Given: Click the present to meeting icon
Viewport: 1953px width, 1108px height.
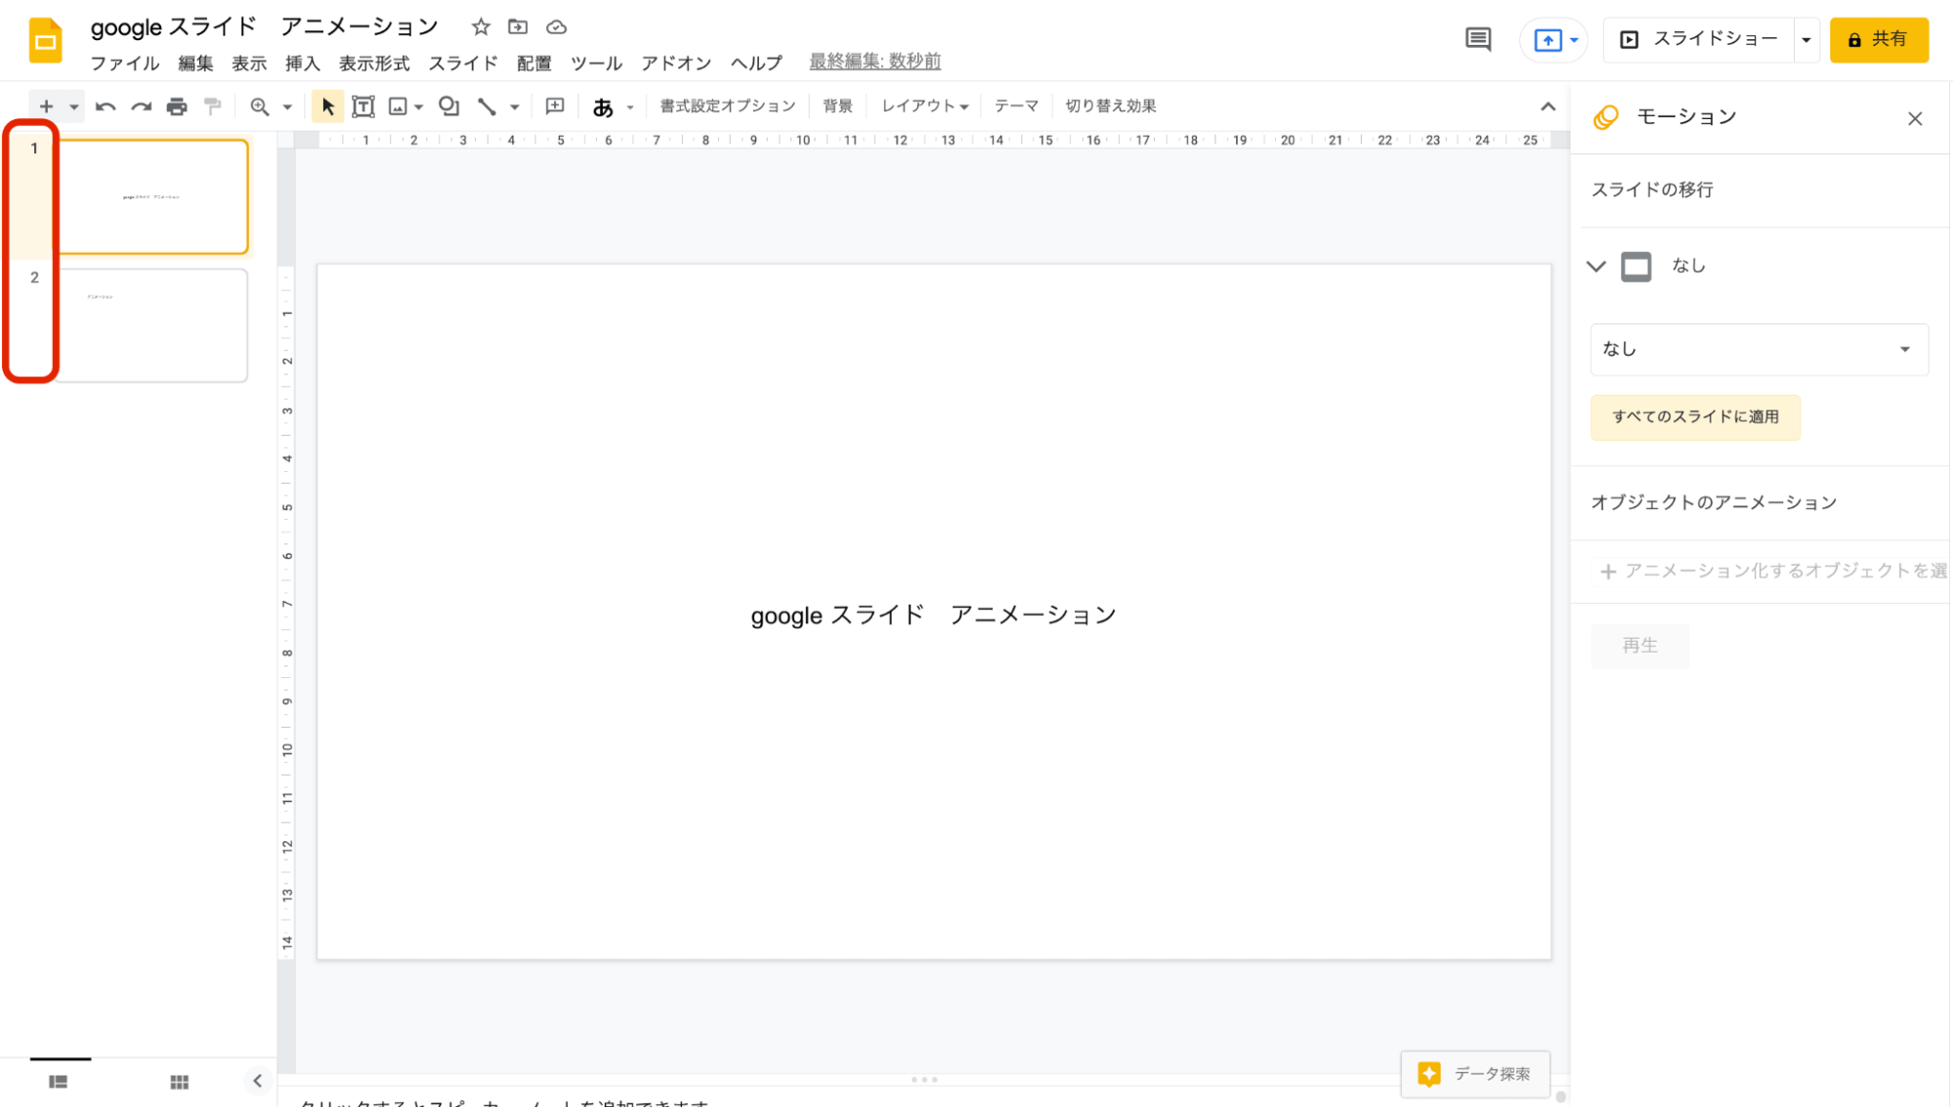Looking at the screenshot, I should [1548, 40].
